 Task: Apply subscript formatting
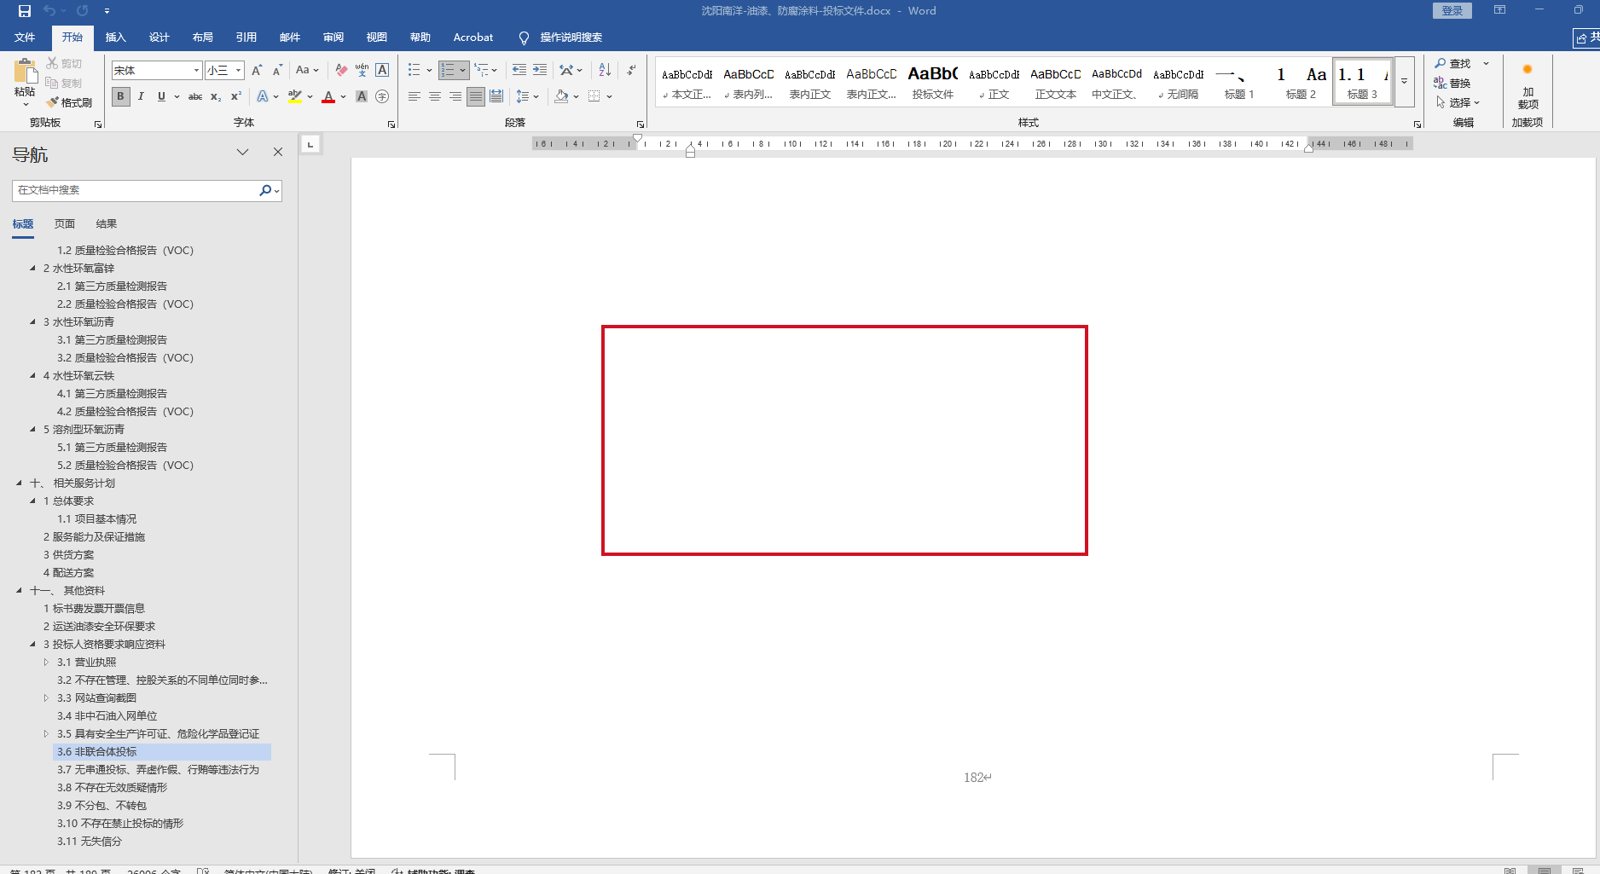[x=216, y=96]
